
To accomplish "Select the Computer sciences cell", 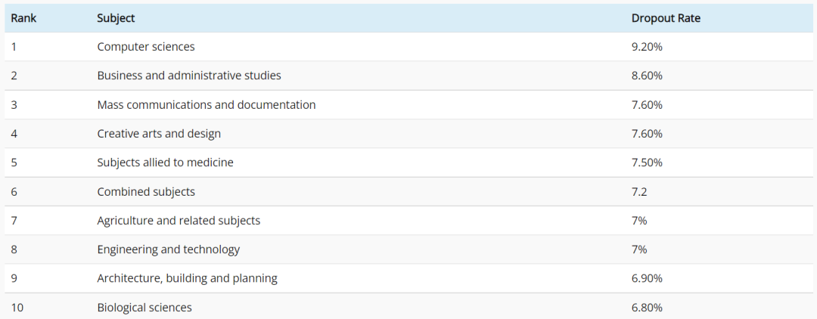I will click(x=146, y=47).
